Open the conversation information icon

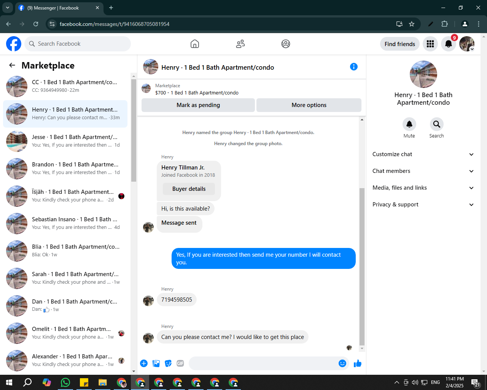tap(354, 67)
